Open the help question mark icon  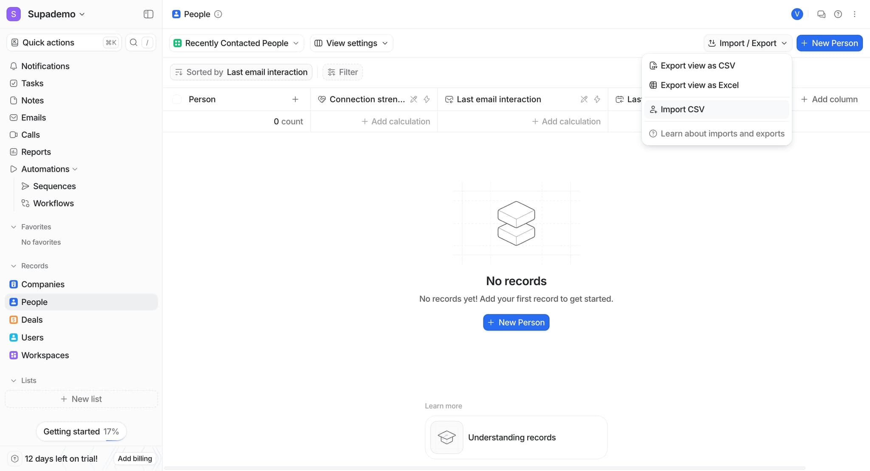pyautogui.click(x=838, y=14)
